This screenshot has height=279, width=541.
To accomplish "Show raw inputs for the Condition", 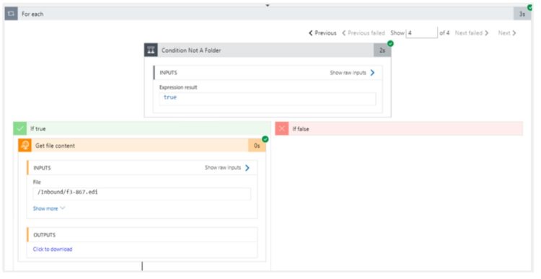I will click(352, 73).
